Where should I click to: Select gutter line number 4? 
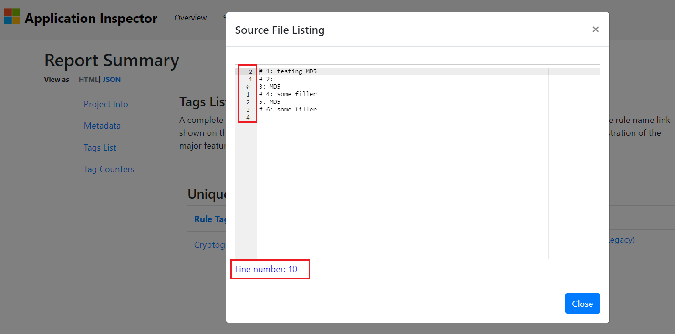(247, 117)
